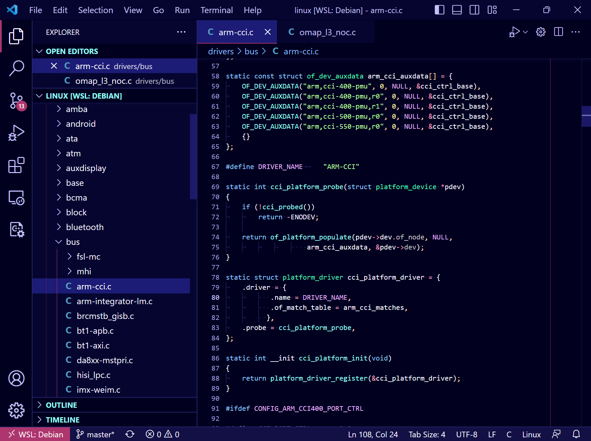The height and width of the screenshot is (441, 591).
Task: Click Ln 108, Col 24 cursor position
Action: [373, 434]
